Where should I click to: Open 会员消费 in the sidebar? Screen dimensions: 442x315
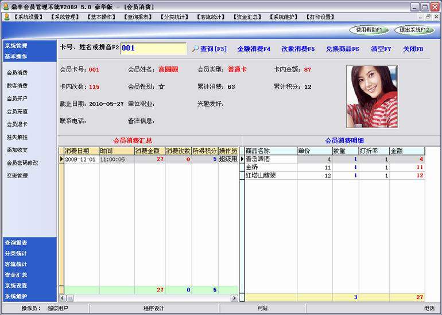pos(17,73)
